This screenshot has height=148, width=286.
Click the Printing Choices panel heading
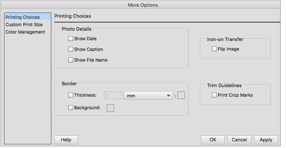(x=73, y=16)
